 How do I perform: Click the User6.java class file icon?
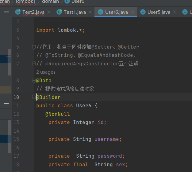click(x=101, y=12)
